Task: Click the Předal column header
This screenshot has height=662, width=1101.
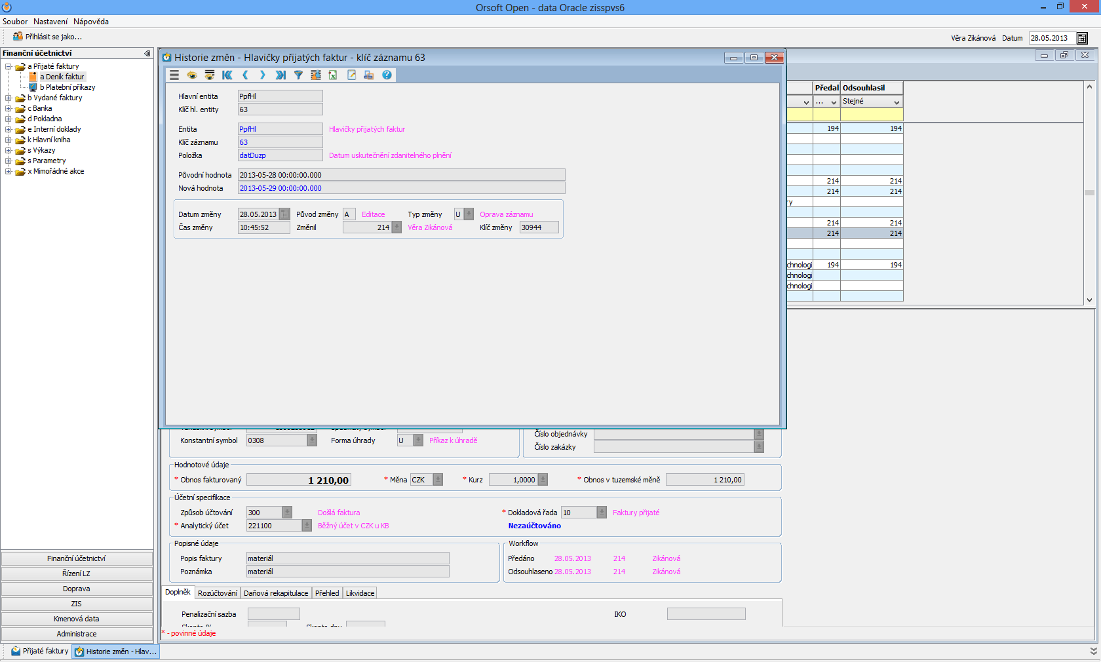Action: tap(827, 88)
